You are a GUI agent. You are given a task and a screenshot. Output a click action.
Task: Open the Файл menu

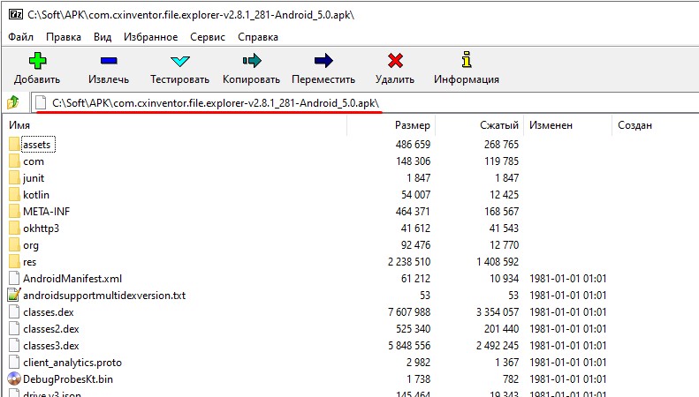21,37
